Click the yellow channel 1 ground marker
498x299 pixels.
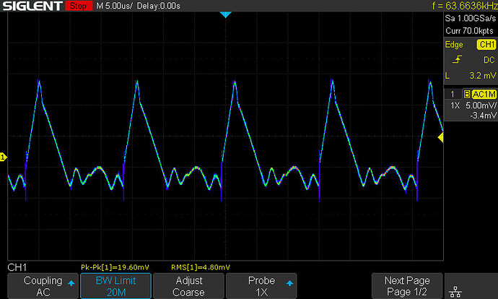[3, 157]
